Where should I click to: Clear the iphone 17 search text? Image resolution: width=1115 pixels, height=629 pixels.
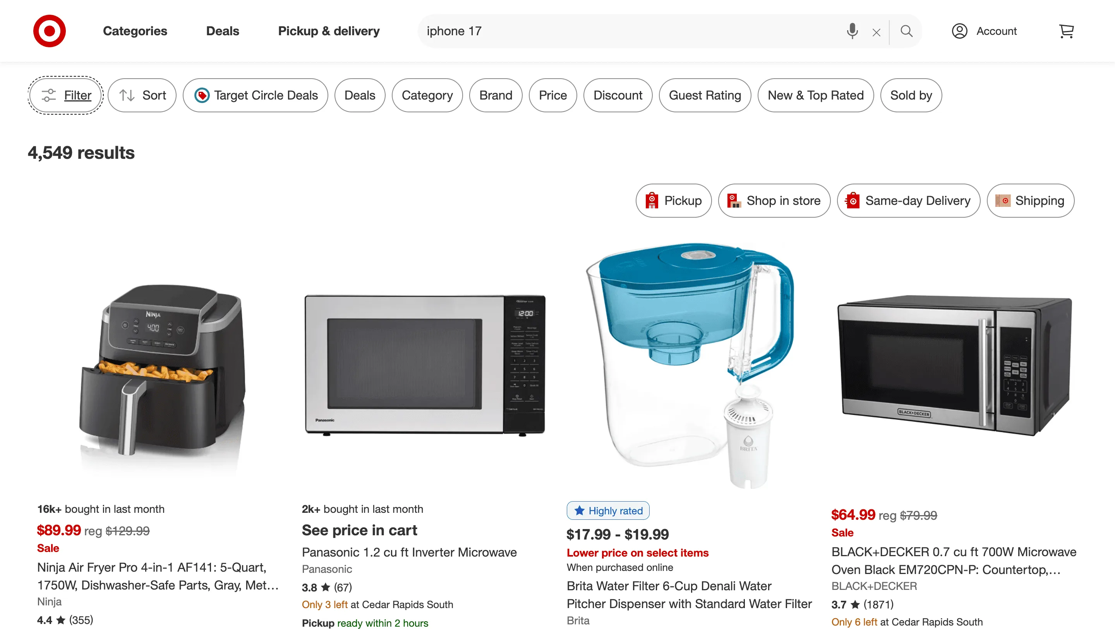coord(877,32)
